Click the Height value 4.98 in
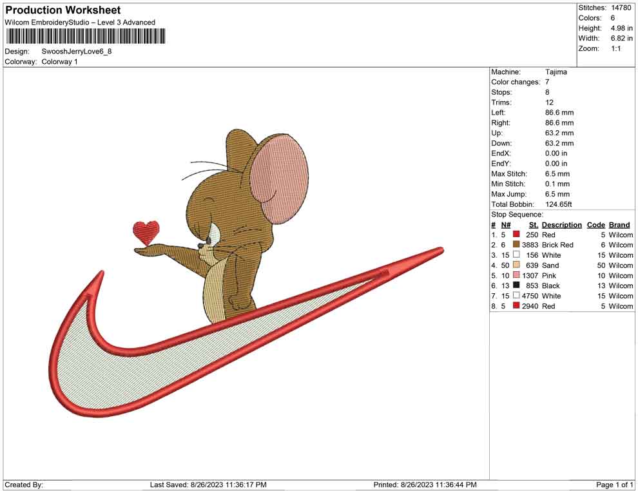Image resolution: width=638 pixels, height=491 pixels. coord(621,28)
